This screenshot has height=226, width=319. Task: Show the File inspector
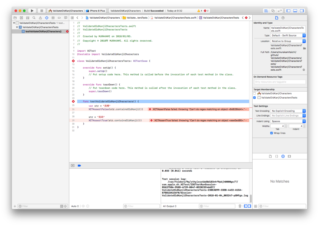point(277,18)
